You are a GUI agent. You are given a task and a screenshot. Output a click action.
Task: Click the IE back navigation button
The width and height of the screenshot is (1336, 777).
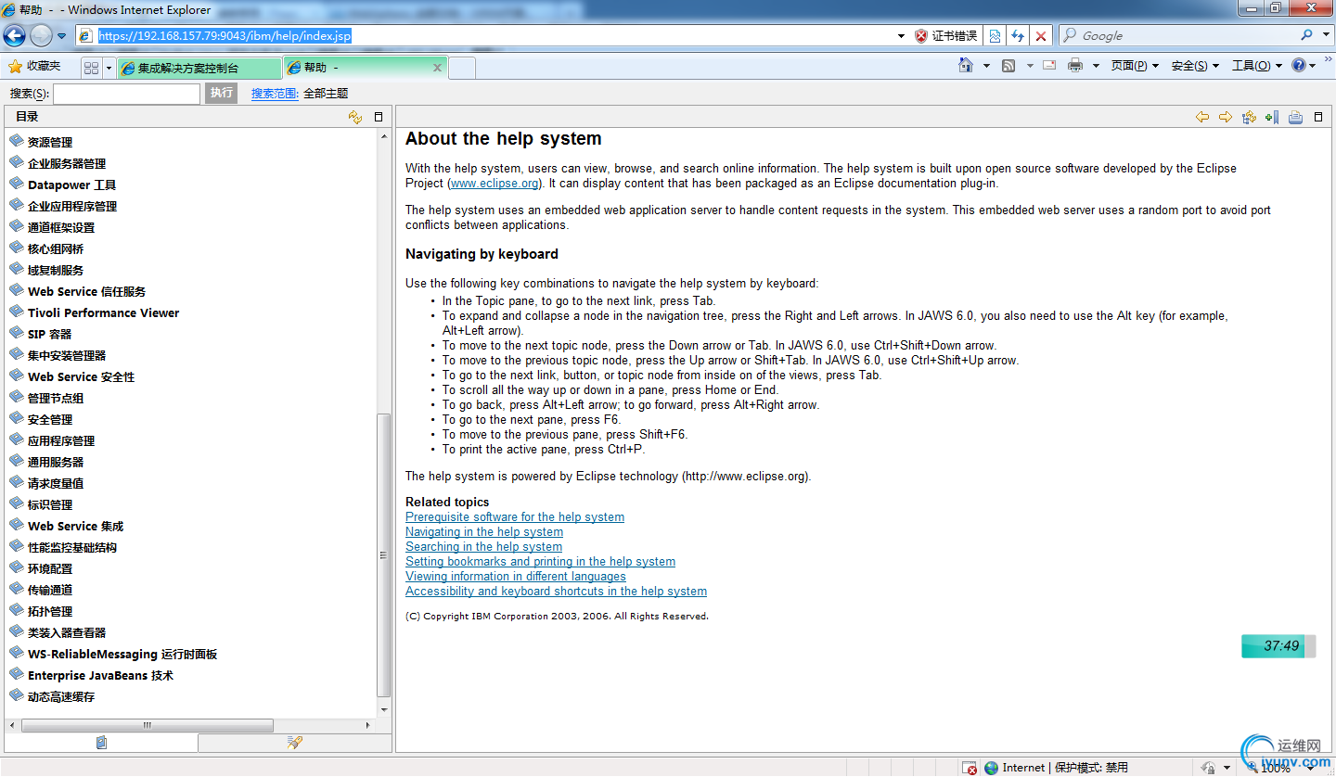(x=14, y=35)
